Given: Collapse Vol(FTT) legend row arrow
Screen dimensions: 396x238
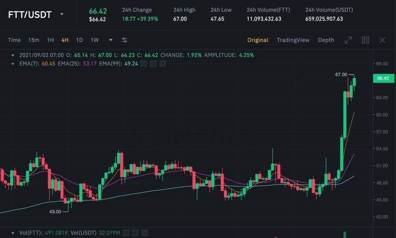Looking at the screenshot, I should pyautogui.click(x=13, y=233).
